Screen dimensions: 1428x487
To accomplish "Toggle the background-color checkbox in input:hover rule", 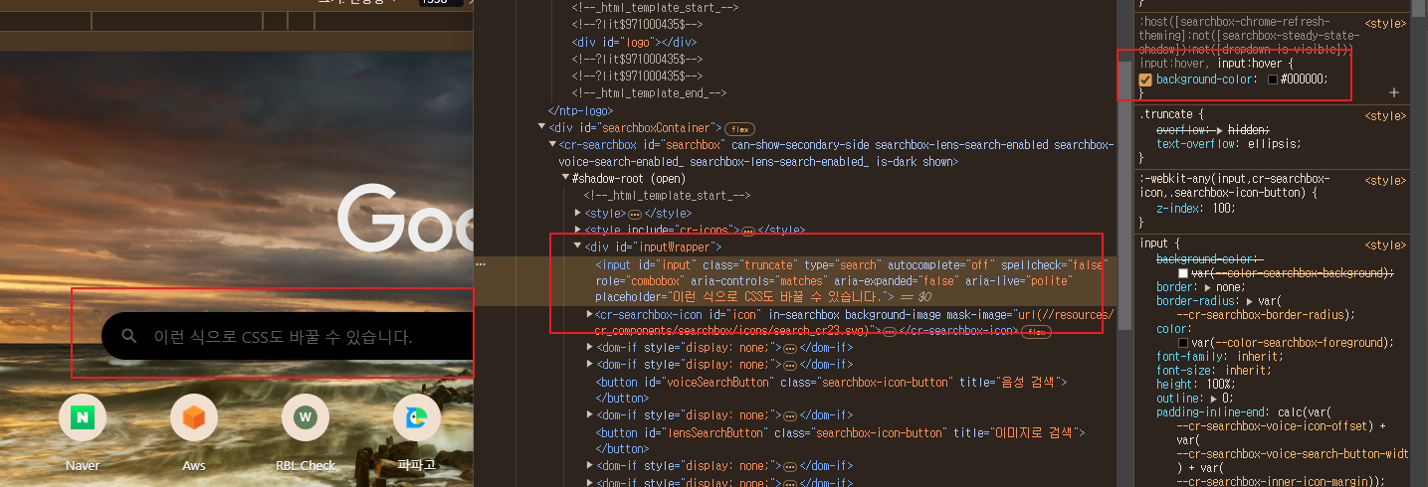I will pos(1145,80).
